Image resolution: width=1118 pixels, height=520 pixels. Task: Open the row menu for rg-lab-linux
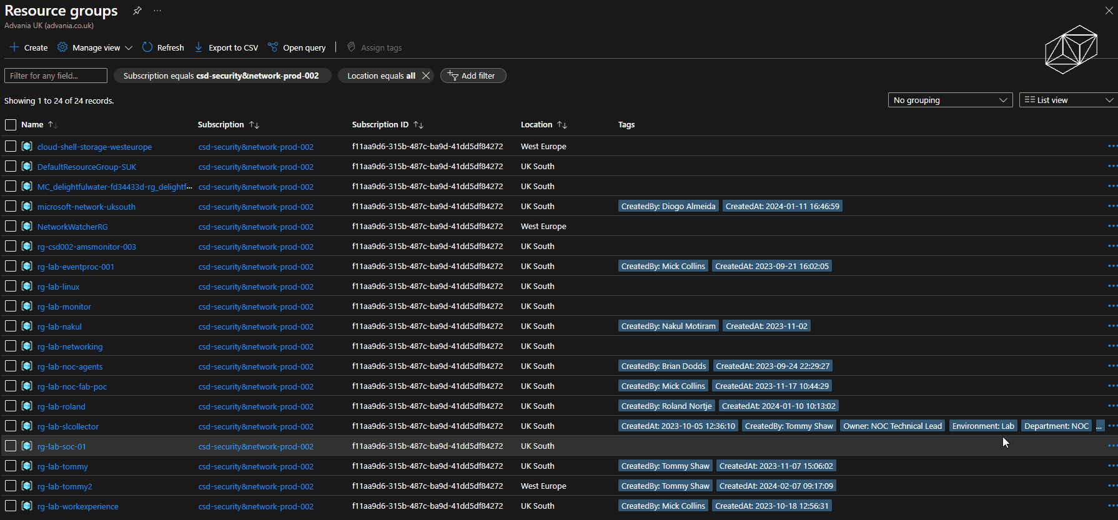click(x=1112, y=286)
